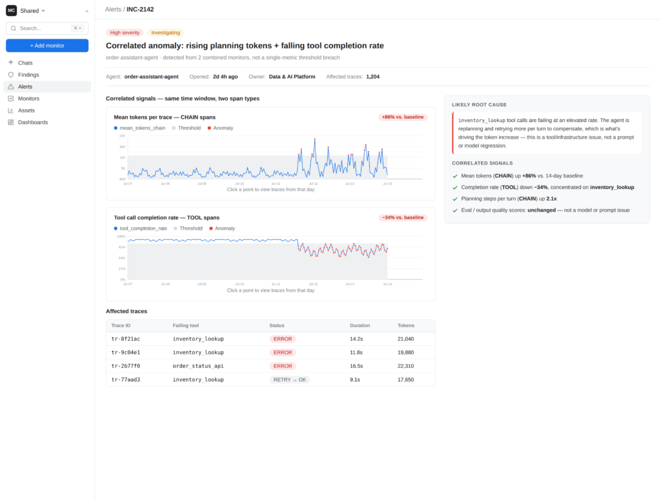Click ERROR status for tr-9c04e1
Screen dimensions: 661x500
(x=283, y=352)
